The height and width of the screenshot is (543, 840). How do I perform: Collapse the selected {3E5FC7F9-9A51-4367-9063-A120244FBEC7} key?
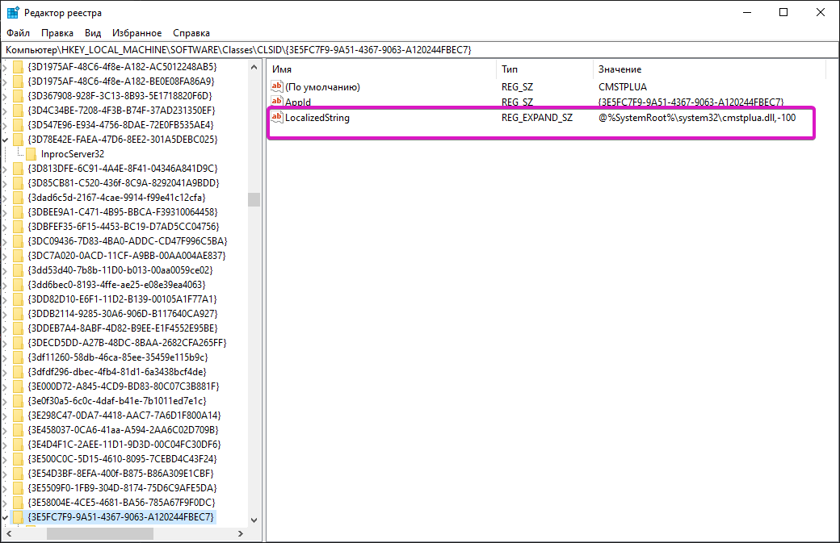point(6,517)
